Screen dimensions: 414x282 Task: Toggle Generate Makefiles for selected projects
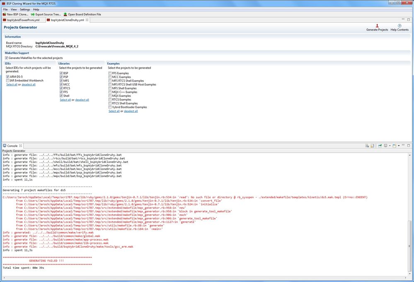[x=7, y=58]
